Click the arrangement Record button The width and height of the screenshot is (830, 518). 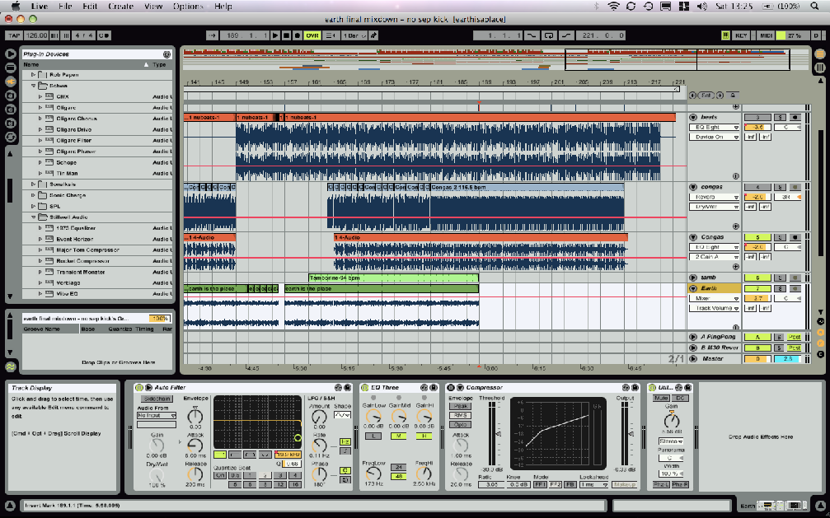pos(297,35)
